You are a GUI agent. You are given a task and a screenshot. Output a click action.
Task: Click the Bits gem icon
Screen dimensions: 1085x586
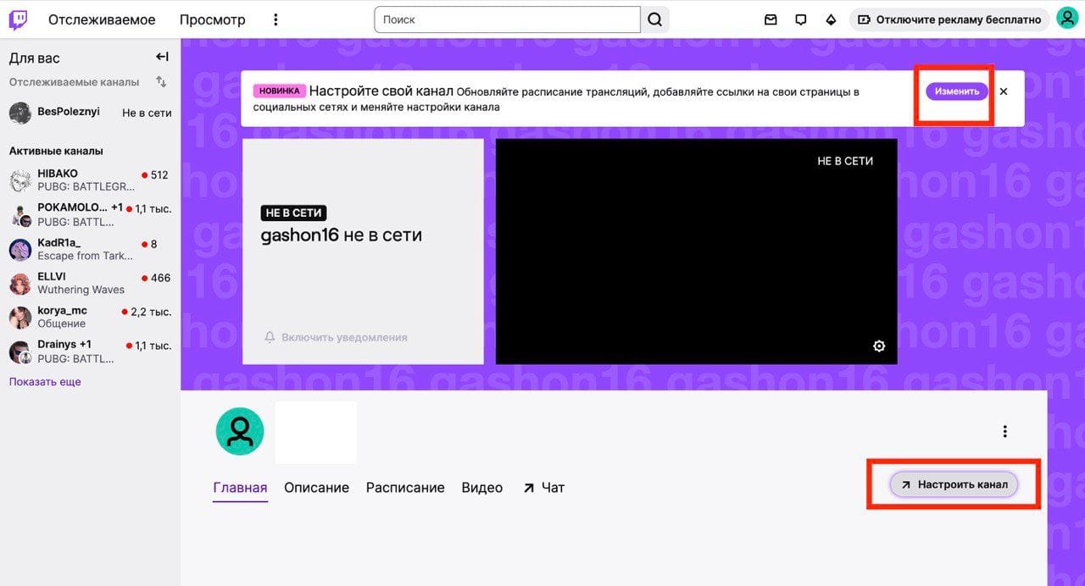(x=831, y=19)
